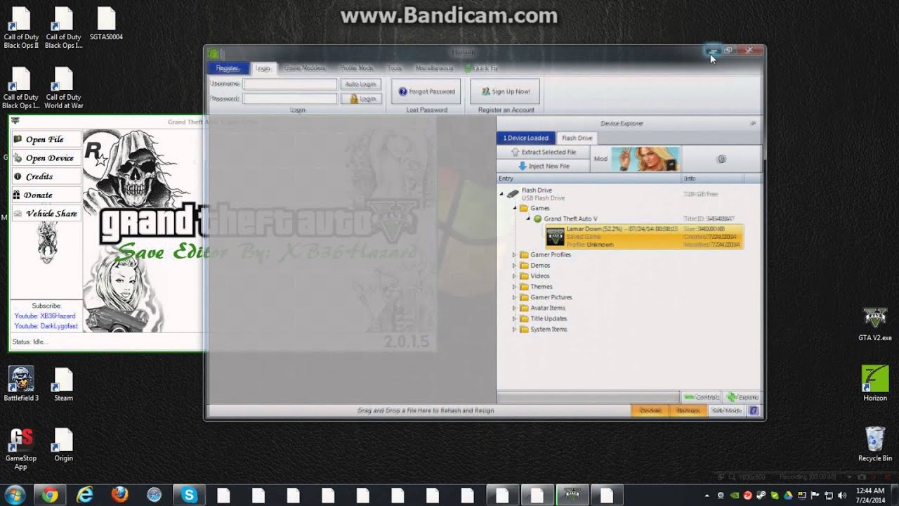Expand the Videos folder

(514, 276)
